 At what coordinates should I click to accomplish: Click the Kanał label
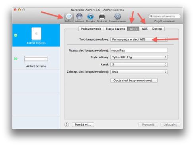[x=105, y=65]
